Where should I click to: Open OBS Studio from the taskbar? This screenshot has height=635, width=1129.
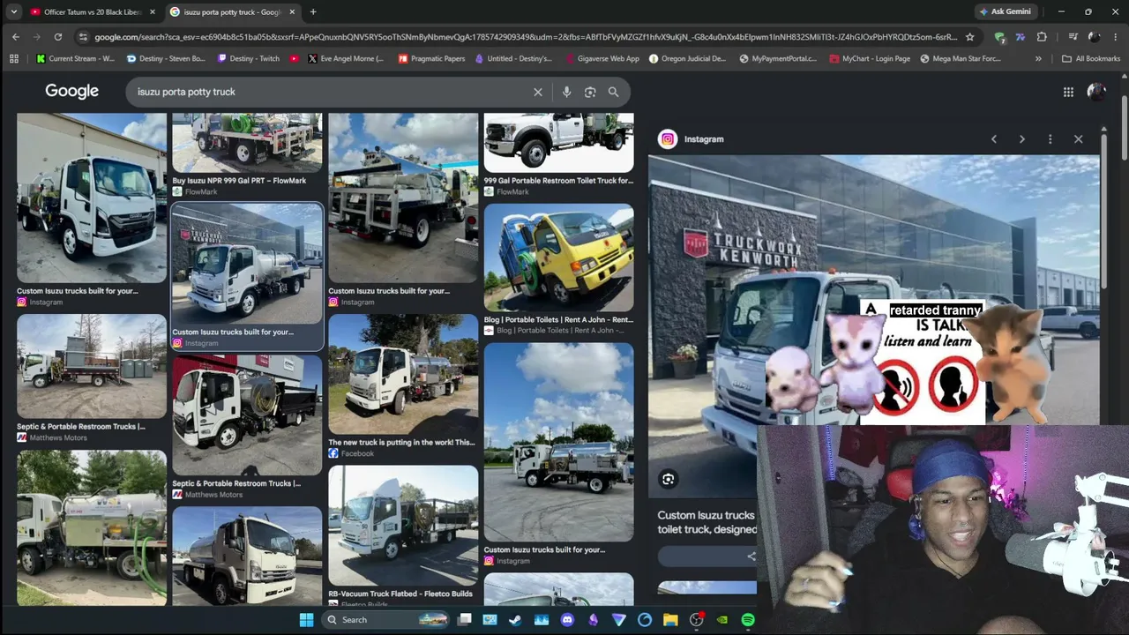[697, 620]
